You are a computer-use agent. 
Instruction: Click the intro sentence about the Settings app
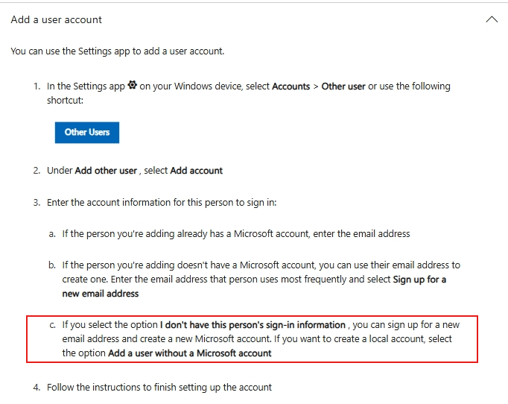pyautogui.click(x=117, y=51)
